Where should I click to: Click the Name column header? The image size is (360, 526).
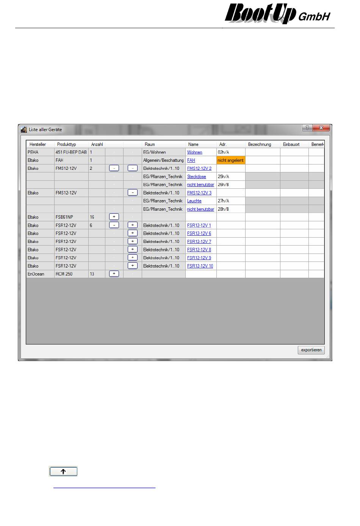click(x=201, y=144)
